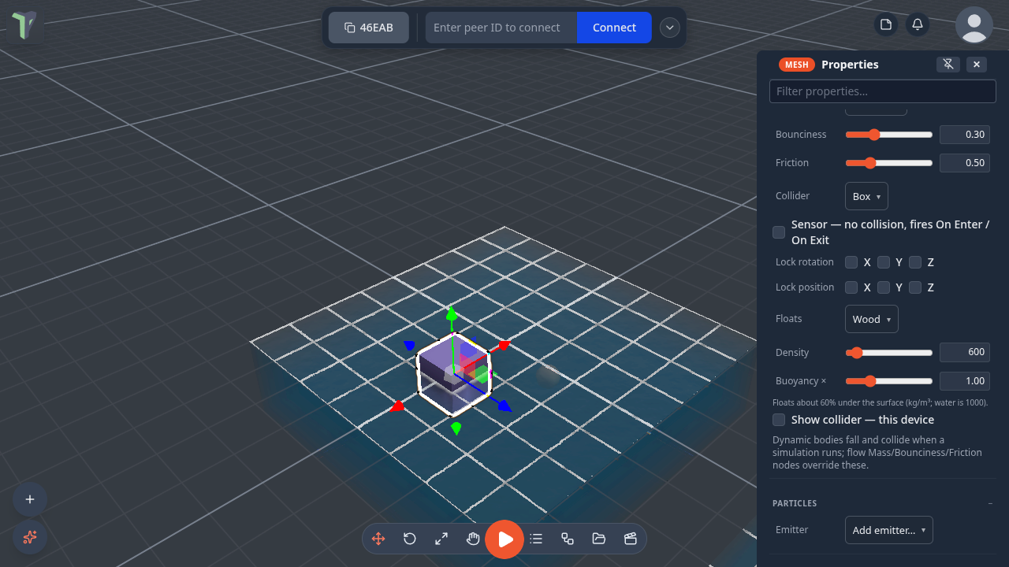The image size is (1009, 567).
Task: Open the list outline icon
Action: 536,539
